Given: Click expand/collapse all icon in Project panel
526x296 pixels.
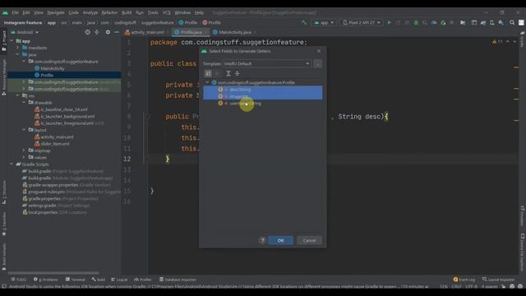Looking at the screenshot, I should pyautogui.click(x=97, y=32).
